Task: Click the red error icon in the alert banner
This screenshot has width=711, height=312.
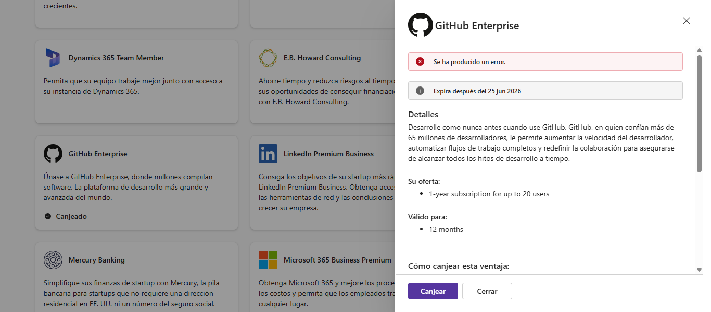Action: pos(420,61)
